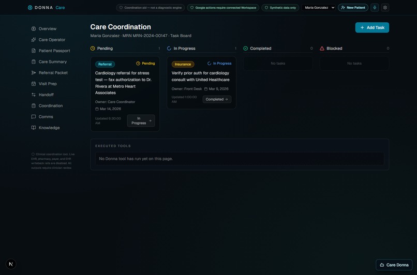Click the Knowledge book icon
The image size is (417, 275).
(34, 128)
